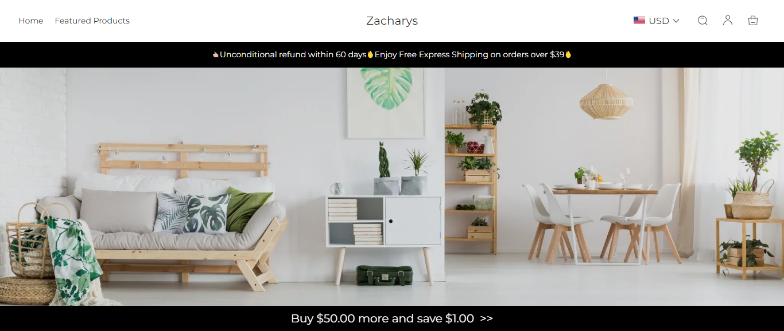Click Buy $50.00 more and save $1.00
Image resolution: width=784 pixels, height=331 pixels.
(382, 318)
